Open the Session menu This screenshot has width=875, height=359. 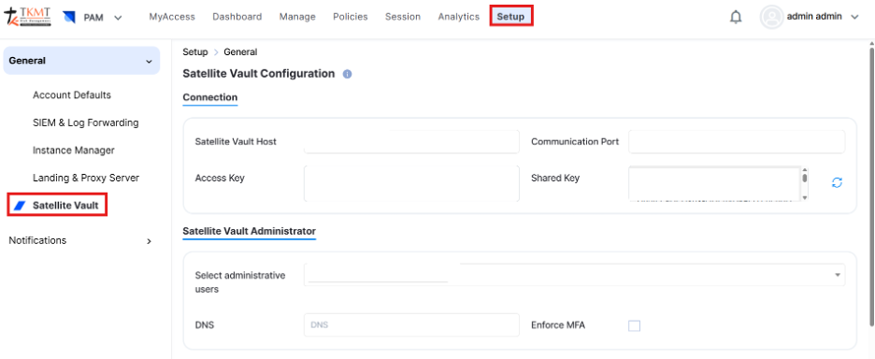[x=403, y=17]
